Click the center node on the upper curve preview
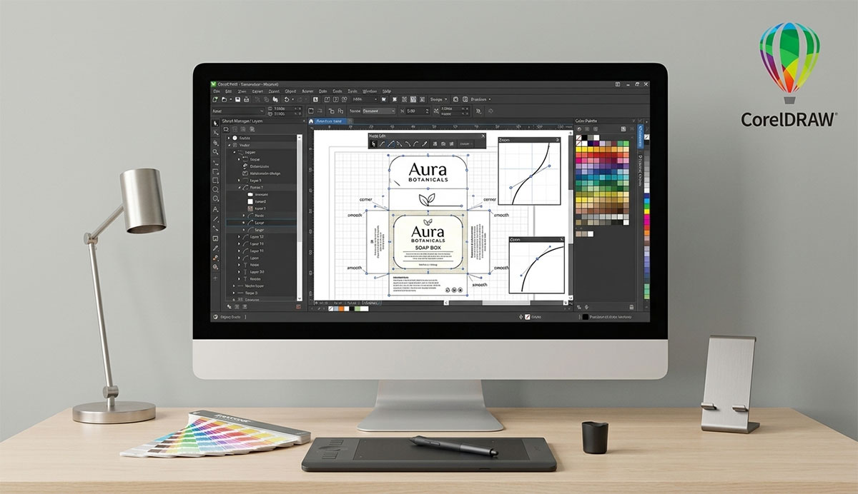This screenshot has width=858, height=494. (531, 176)
